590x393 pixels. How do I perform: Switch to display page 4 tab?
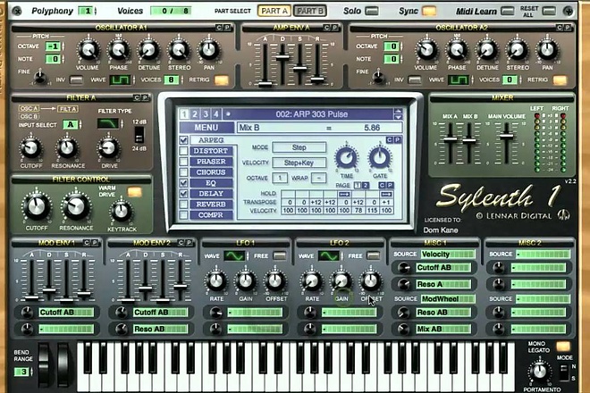(216, 114)
